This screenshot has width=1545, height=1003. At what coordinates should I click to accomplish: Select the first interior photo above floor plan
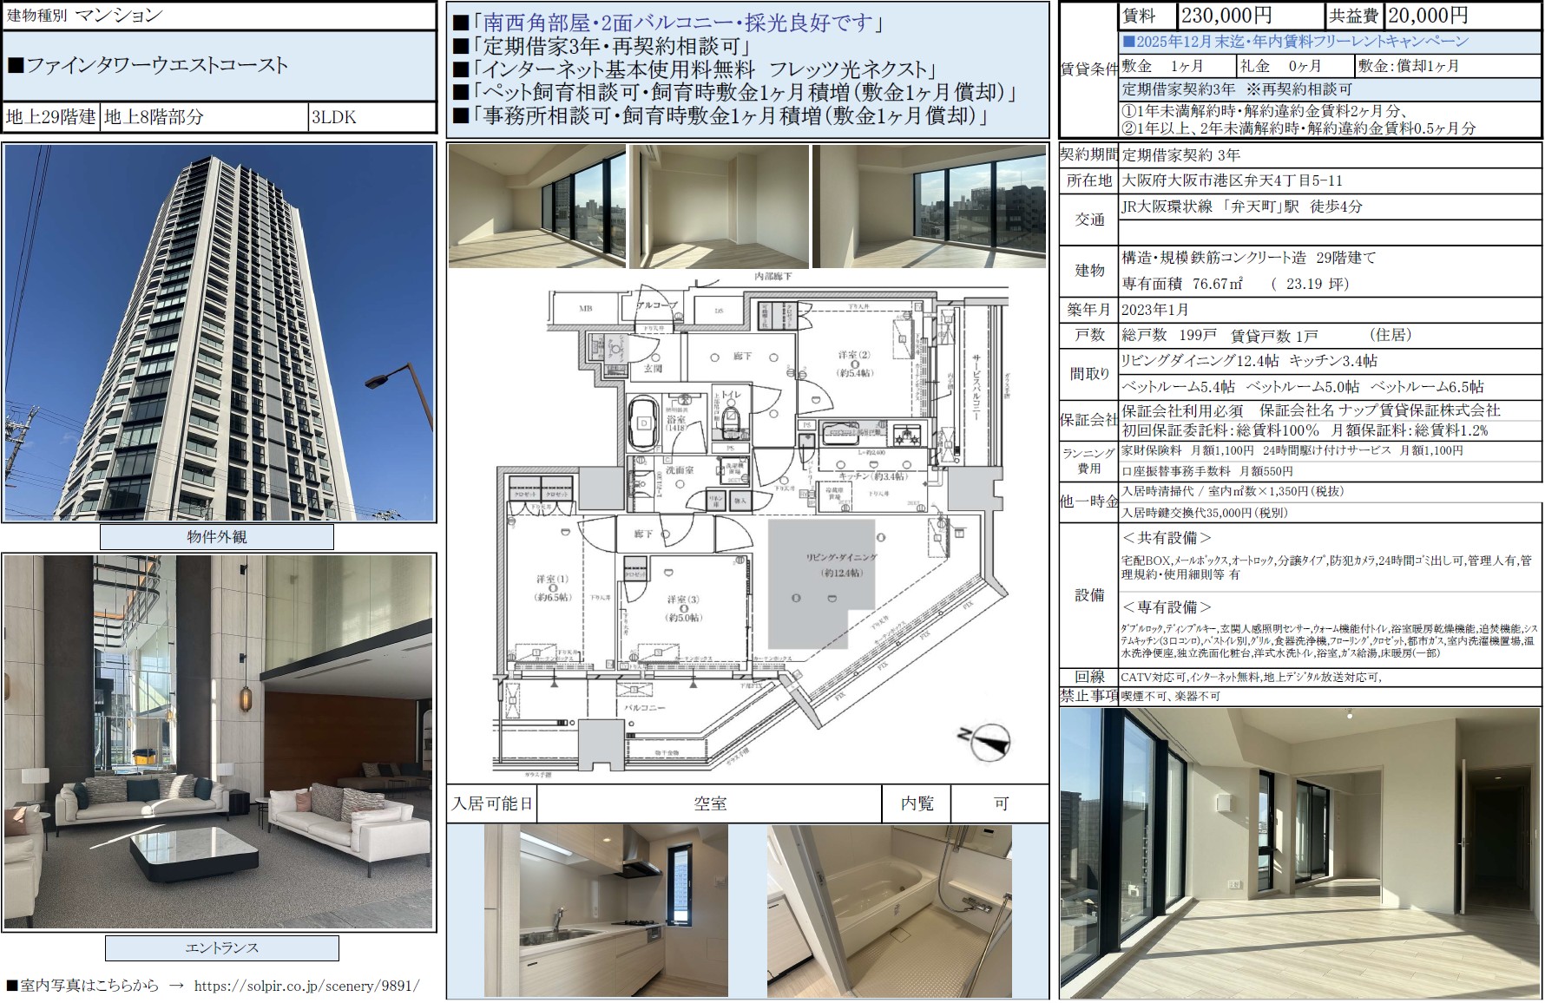click(536, 206)
